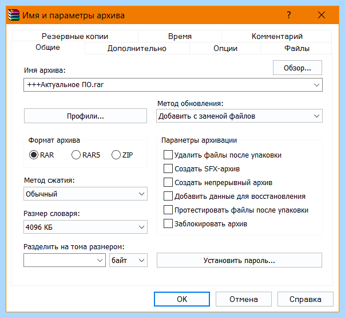The image size is (345, 318).
Task: Click the archive name input field
Action: (x=173, y=85)
